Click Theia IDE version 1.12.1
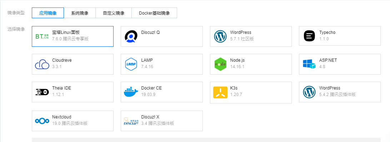The height and width of the screenshot is (142, 390). pos(58,95)
